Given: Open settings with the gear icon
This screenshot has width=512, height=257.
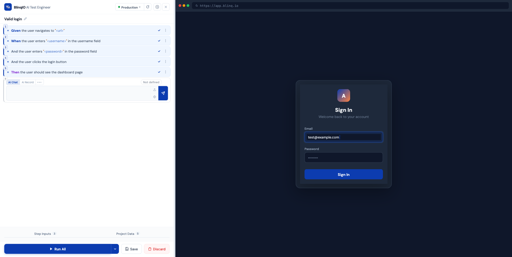Looking at the screenshot, I should tap(157, 7).
